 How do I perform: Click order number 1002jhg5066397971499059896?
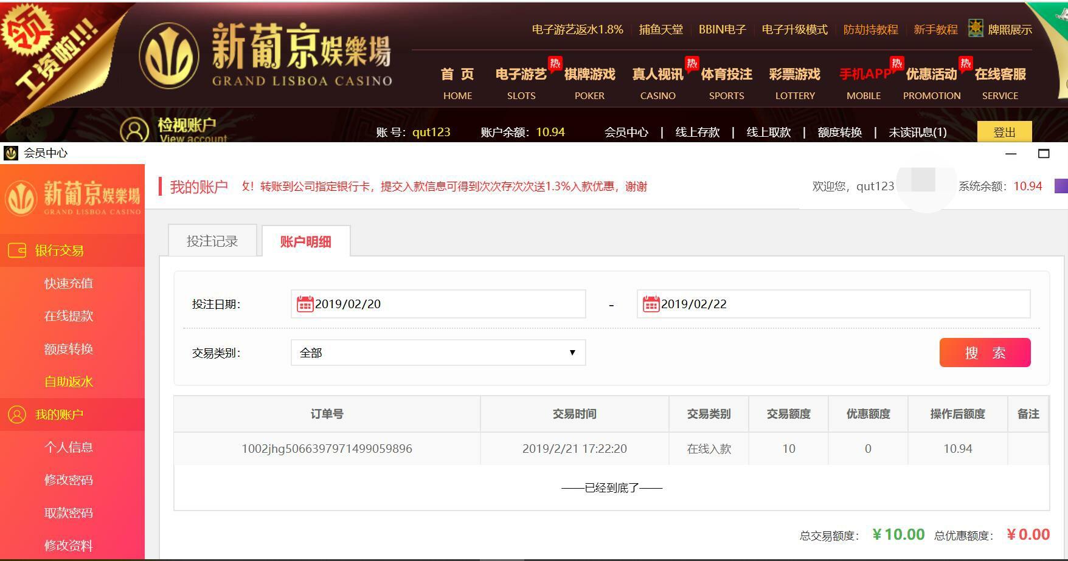click(327, 449)
